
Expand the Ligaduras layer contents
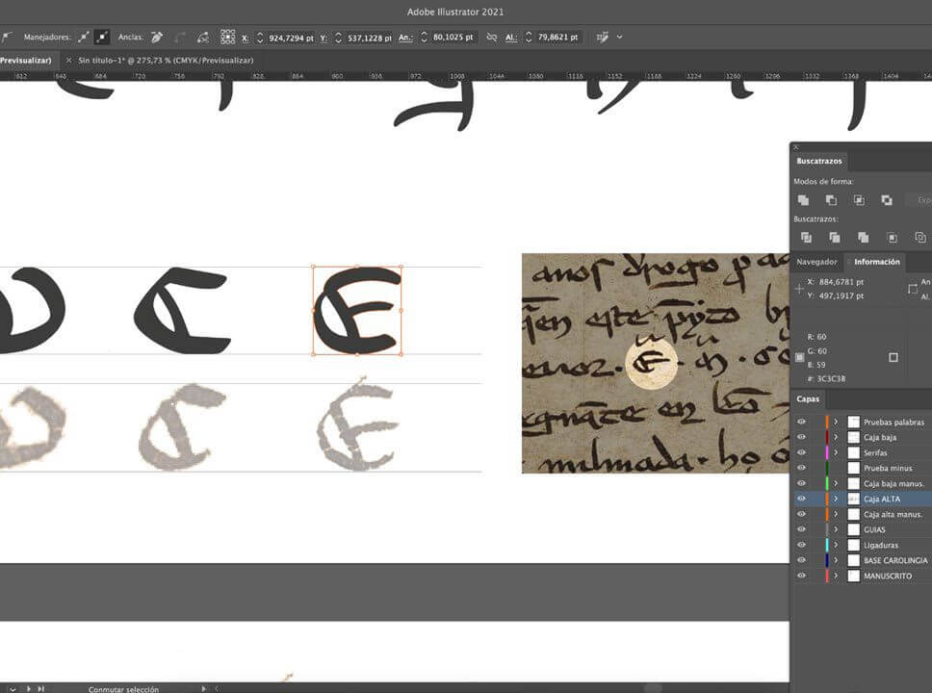point(836,545)
